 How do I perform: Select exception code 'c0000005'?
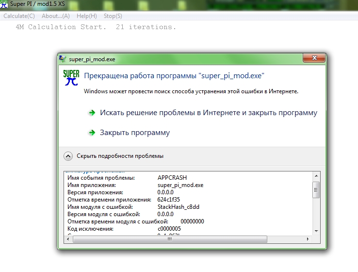point(169,229)
